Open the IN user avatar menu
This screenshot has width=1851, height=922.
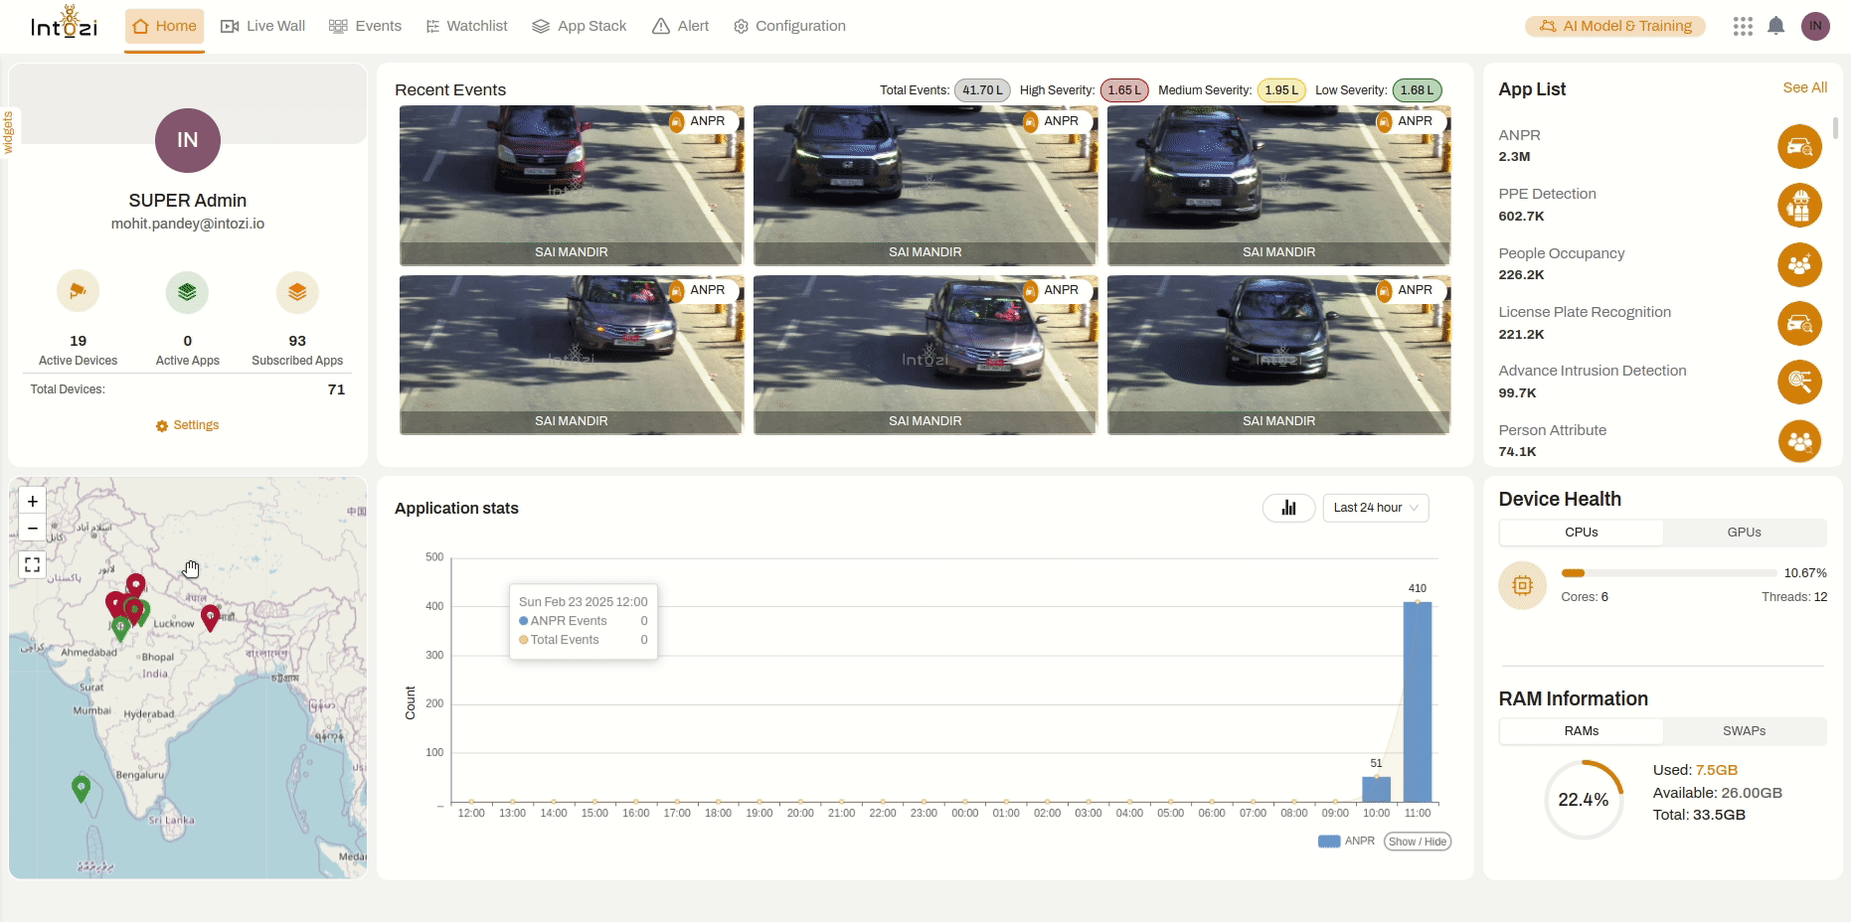click(1815, 26)
